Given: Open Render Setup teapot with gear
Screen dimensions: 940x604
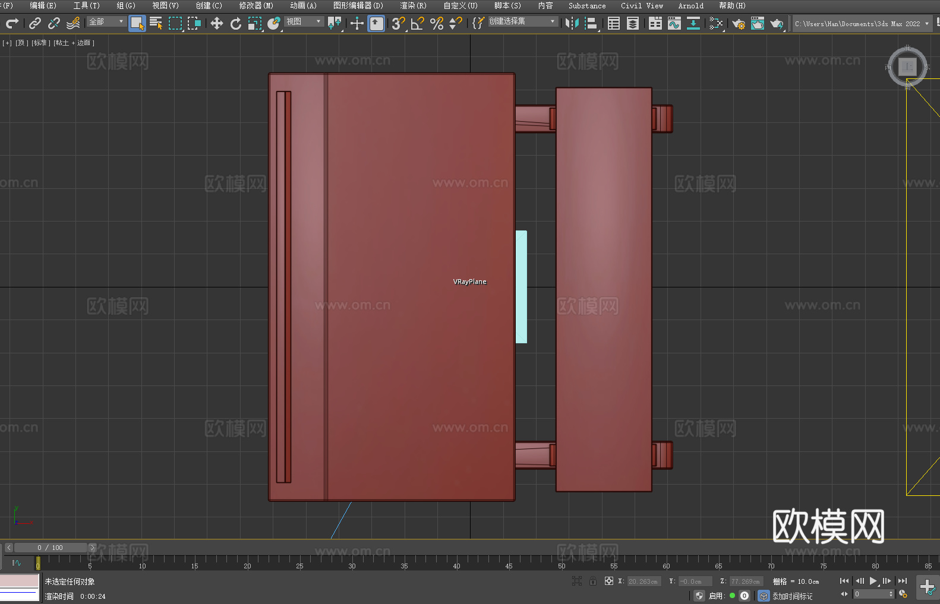Looking at the screenshot, I should [x=739, y=23].
